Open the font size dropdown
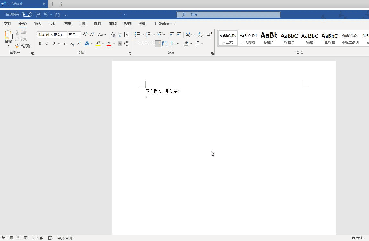Viewport: 369px width, 241px height. click(79, 35)
